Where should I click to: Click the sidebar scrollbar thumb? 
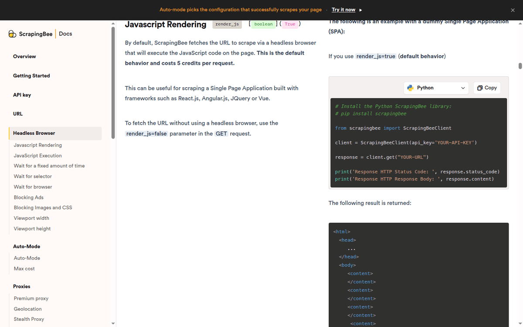pos(113,83)
